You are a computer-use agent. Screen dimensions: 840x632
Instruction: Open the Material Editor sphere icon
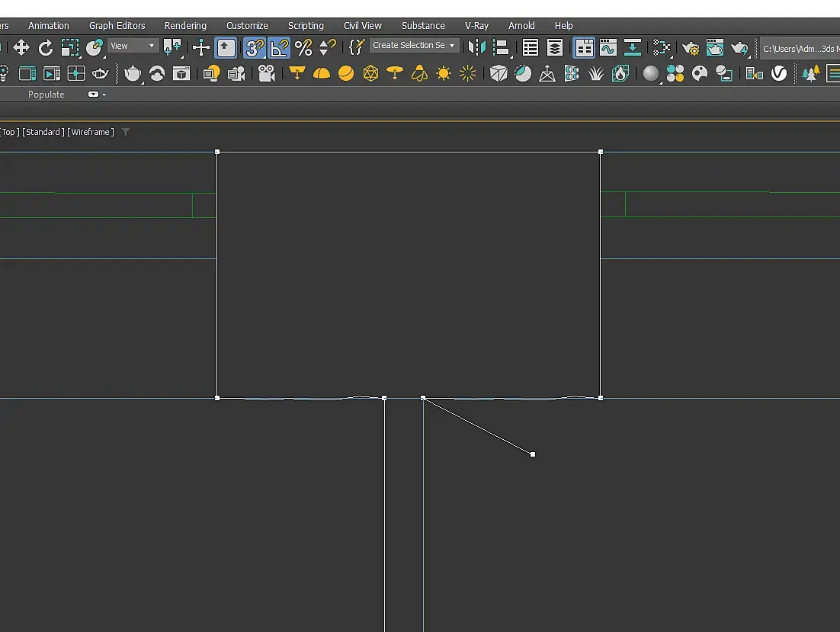click(651, 73)
